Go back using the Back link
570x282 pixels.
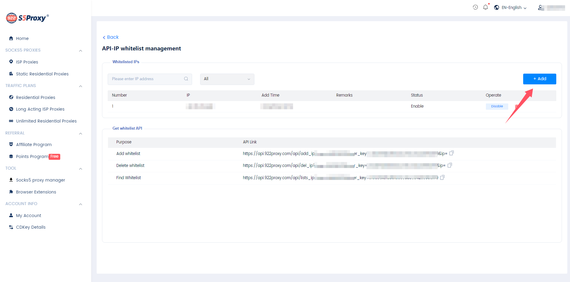coord(111,37)
